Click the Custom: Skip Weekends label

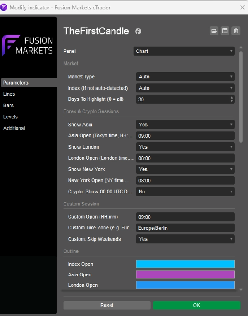(x=95, y=239)
